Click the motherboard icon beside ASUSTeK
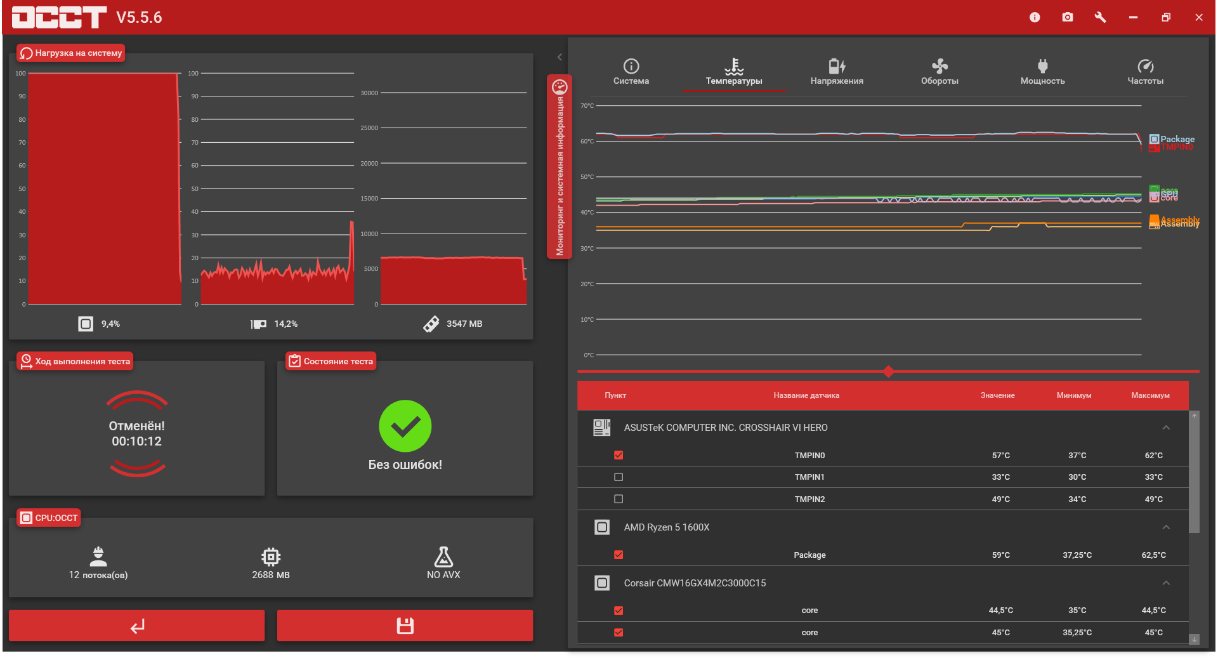 601,428
